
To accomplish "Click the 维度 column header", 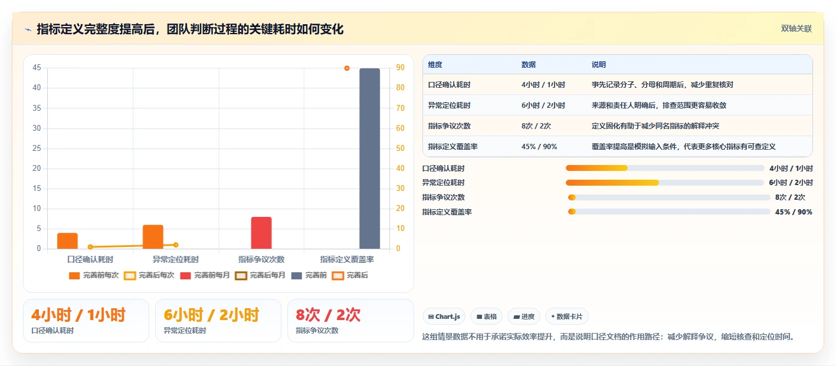I will click(x=435, y=65).
